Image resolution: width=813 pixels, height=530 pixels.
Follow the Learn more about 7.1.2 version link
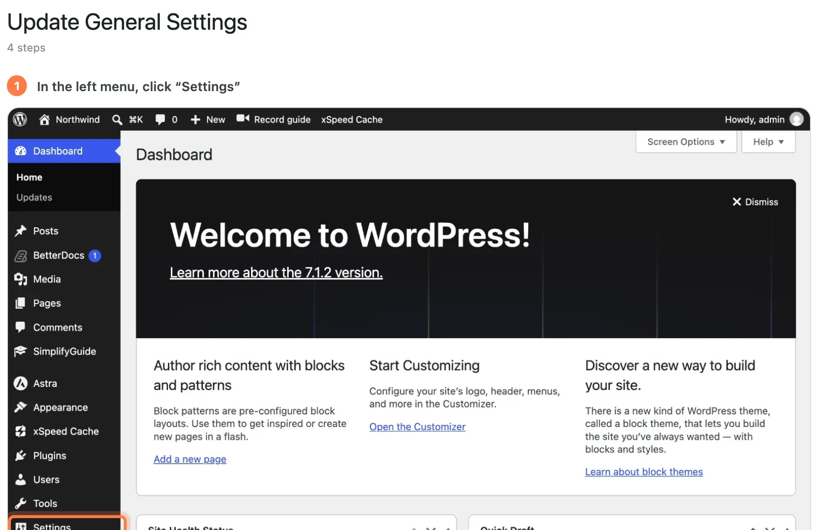pyautogui.click(x=276, y=273)
